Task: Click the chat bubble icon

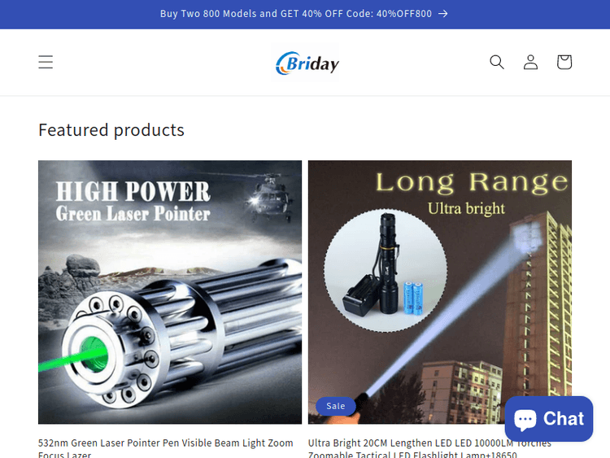Action: (525, 419)
